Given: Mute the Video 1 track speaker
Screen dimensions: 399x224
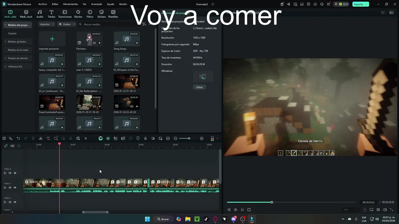Looking at the screenshot, I should pos(10,202).
